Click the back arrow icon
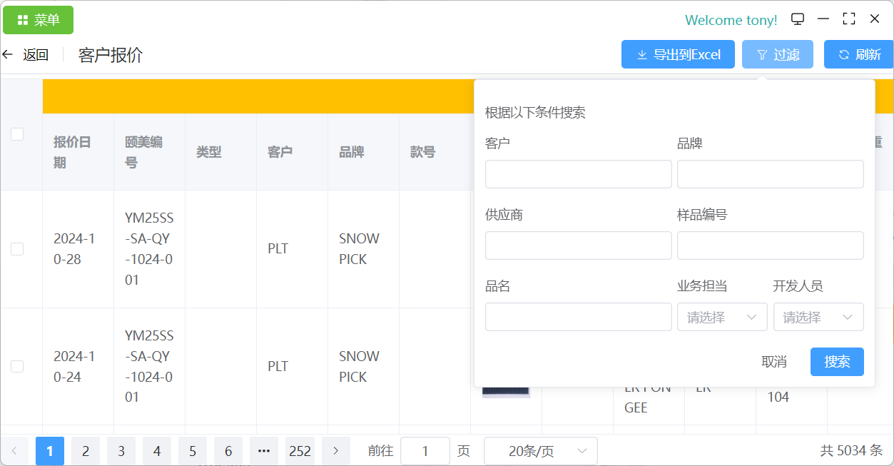Screen dimensions: 894x466 (8, 54)
